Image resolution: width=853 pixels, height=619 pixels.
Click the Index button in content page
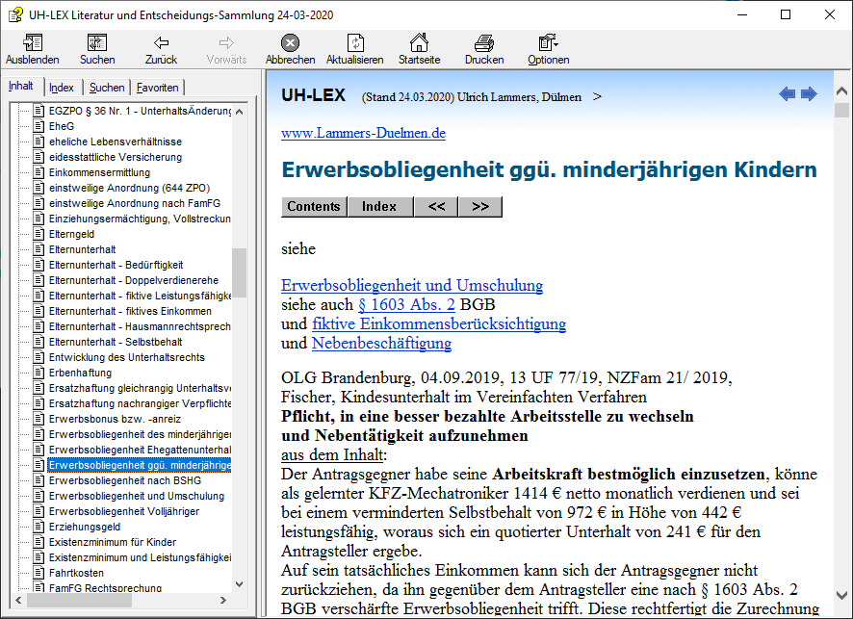[x=379, y=207]
